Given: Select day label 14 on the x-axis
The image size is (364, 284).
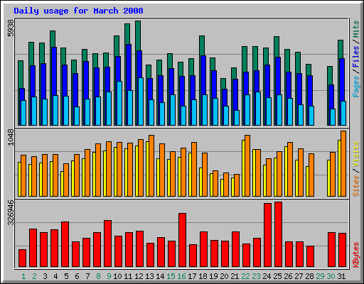Looking at the screenshot, I should [x=160, y=276].
